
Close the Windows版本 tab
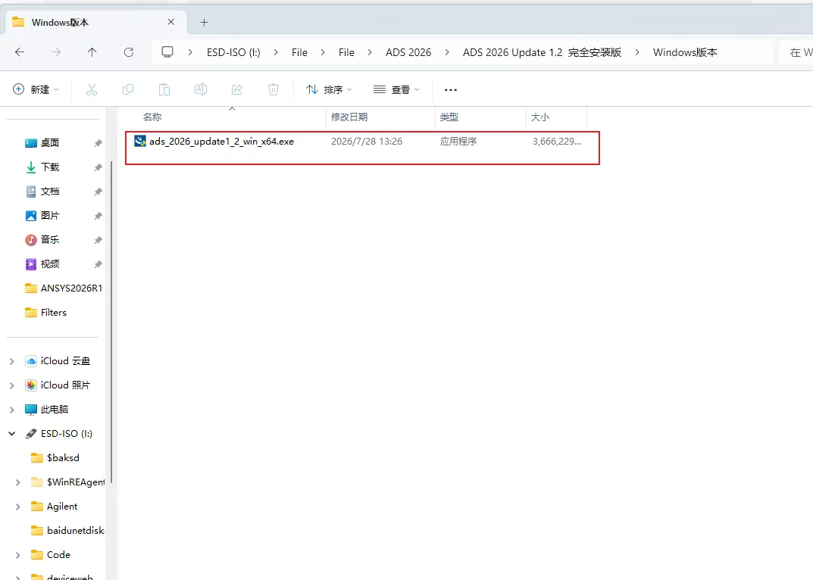click(x=171, y=22)
